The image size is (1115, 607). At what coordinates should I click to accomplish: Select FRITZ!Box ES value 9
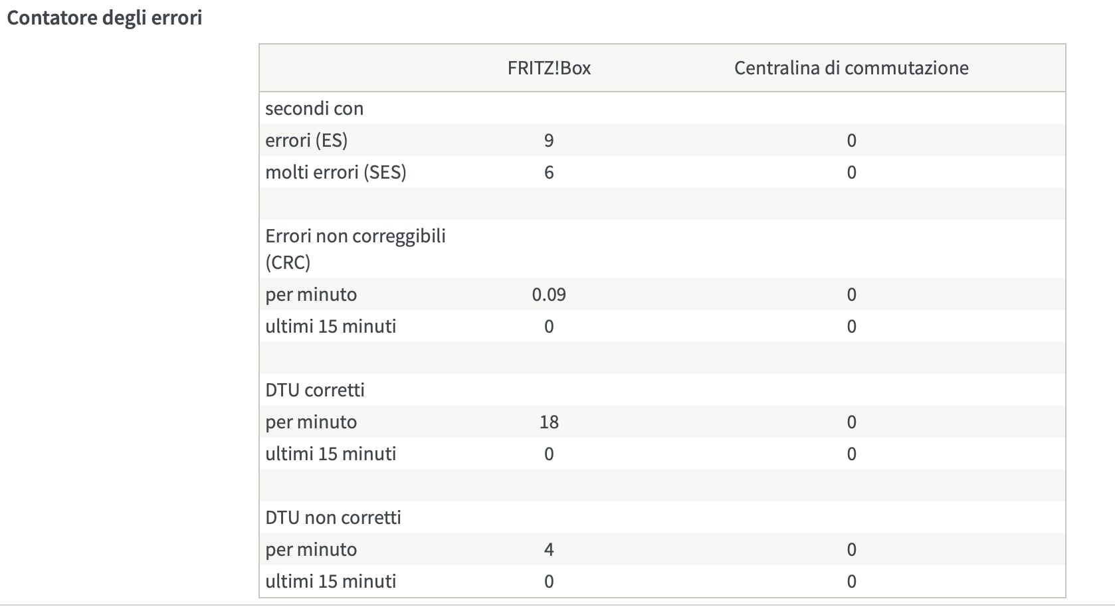(x=549, y=140)
